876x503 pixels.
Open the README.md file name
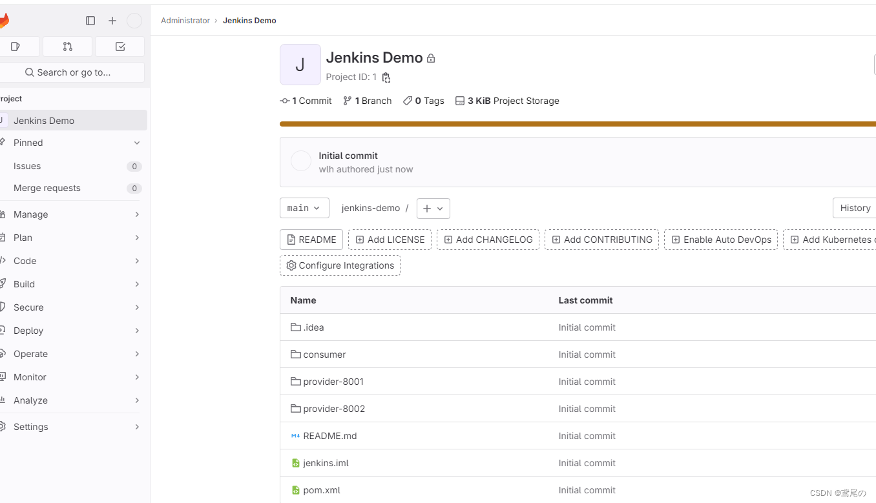point(330,436)
